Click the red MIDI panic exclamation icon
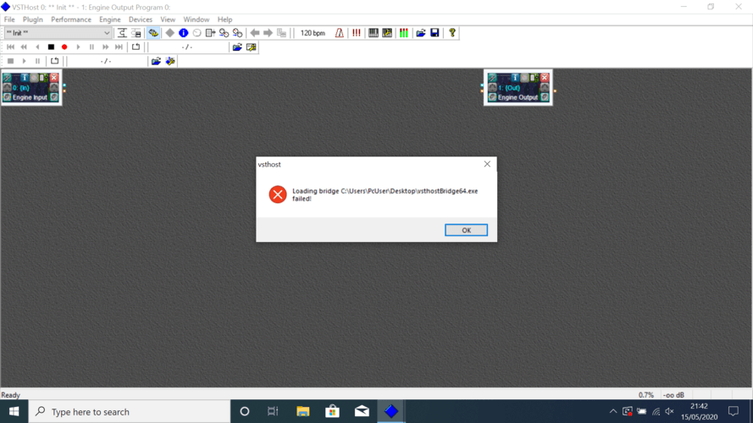This screenshot has width=753, height=423. (357, 33)
